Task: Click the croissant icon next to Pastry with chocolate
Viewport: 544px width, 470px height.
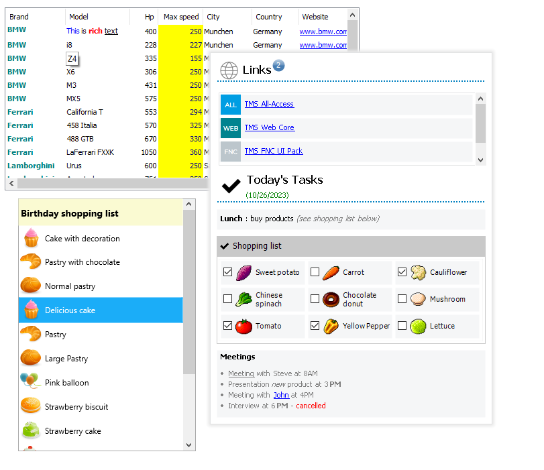Action: (x=31, y=261)
